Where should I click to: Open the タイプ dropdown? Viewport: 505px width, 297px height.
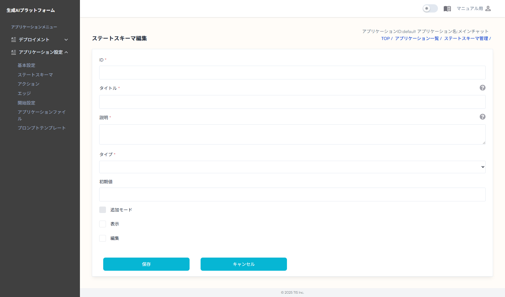click(x=292, y=167)
